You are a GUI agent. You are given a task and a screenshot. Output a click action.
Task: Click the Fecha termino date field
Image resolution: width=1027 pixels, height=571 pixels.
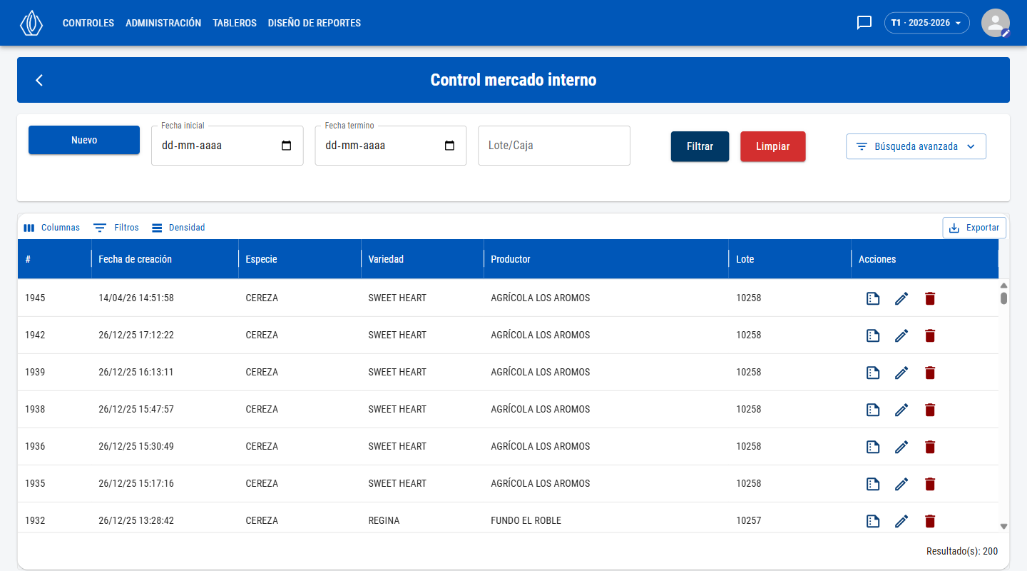(x=391, y=146)
